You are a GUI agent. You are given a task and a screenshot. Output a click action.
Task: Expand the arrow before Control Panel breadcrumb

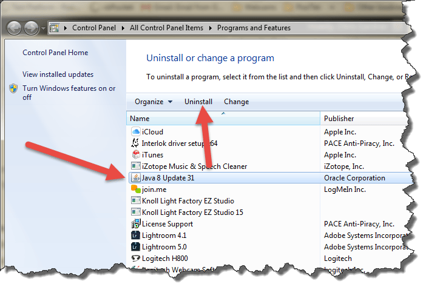tap(66, 28)
